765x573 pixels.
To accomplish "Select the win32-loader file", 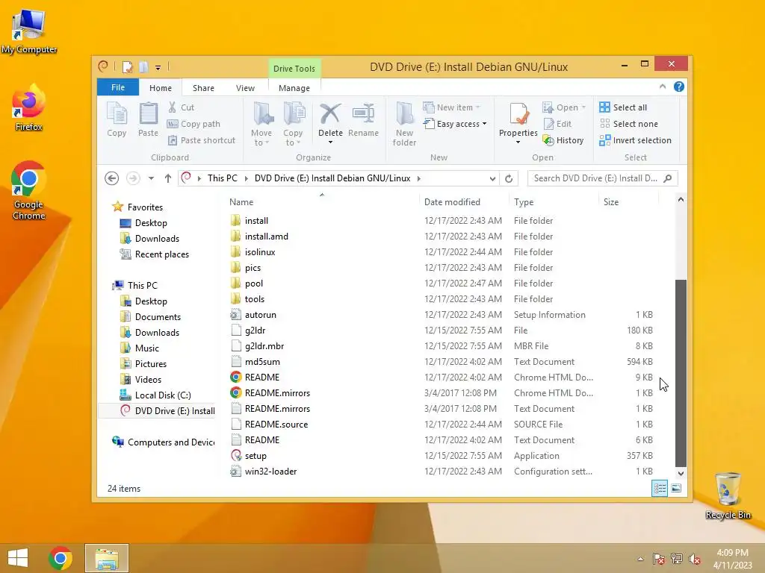I will point(270,472).
